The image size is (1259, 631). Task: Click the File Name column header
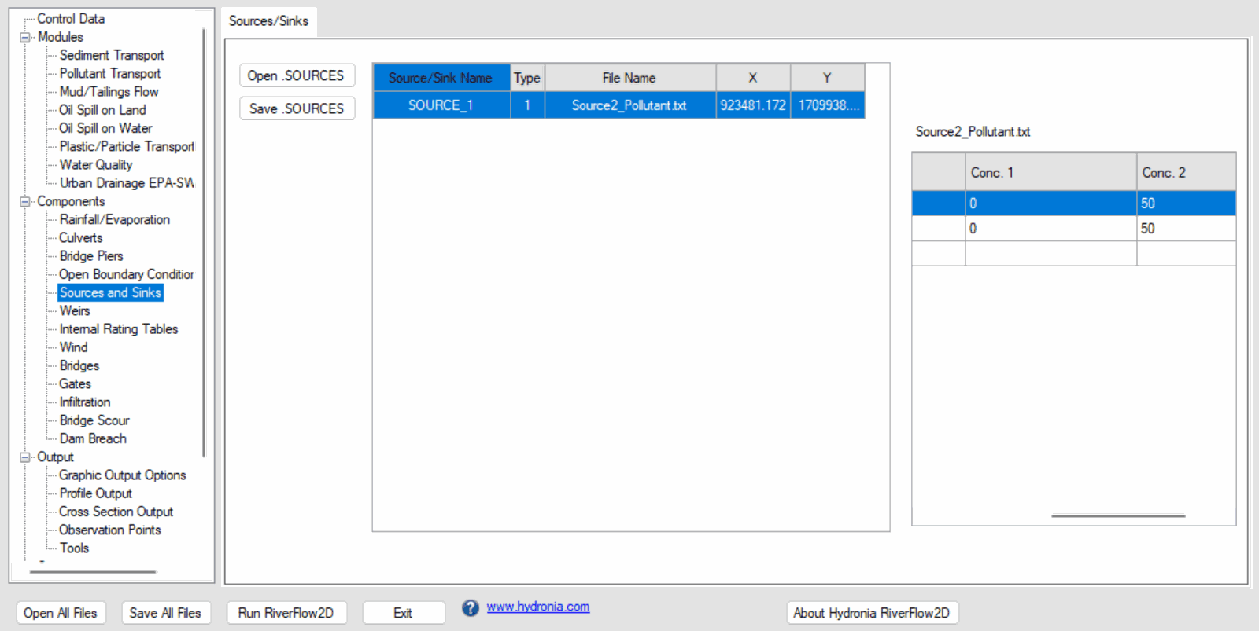[x=629, y=78]
